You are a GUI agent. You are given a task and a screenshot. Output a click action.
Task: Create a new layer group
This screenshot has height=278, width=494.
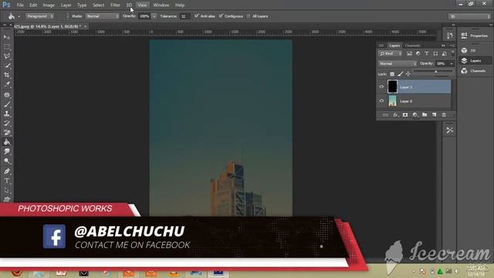[x=425, y=115]
